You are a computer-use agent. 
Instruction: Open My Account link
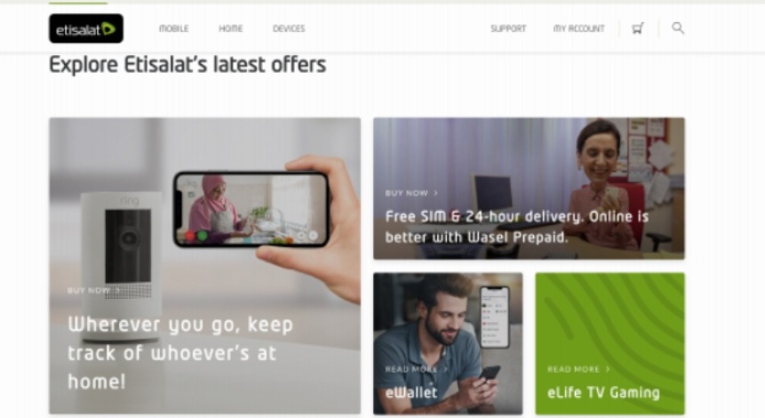578,28
